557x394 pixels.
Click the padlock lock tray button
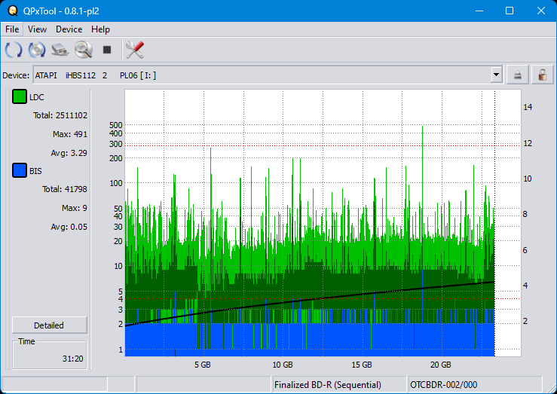(x=542, y=75)
